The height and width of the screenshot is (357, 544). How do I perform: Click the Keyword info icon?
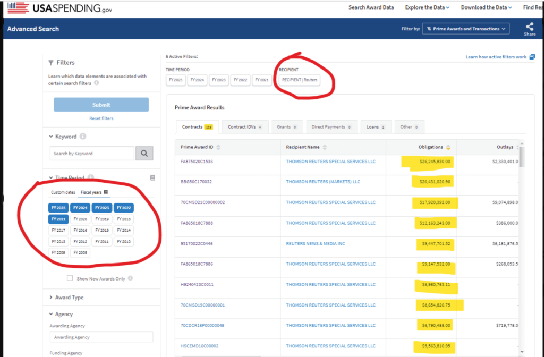click(82, 137)
